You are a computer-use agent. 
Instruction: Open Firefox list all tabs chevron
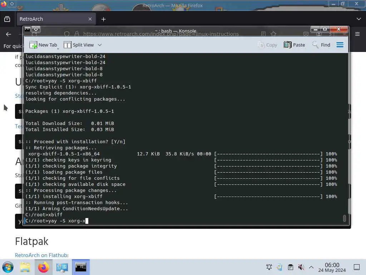click(x=359, y=19)
